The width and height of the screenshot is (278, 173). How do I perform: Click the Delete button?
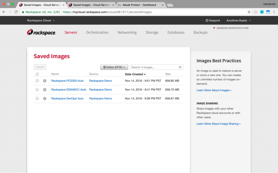(x=40, y=67)
